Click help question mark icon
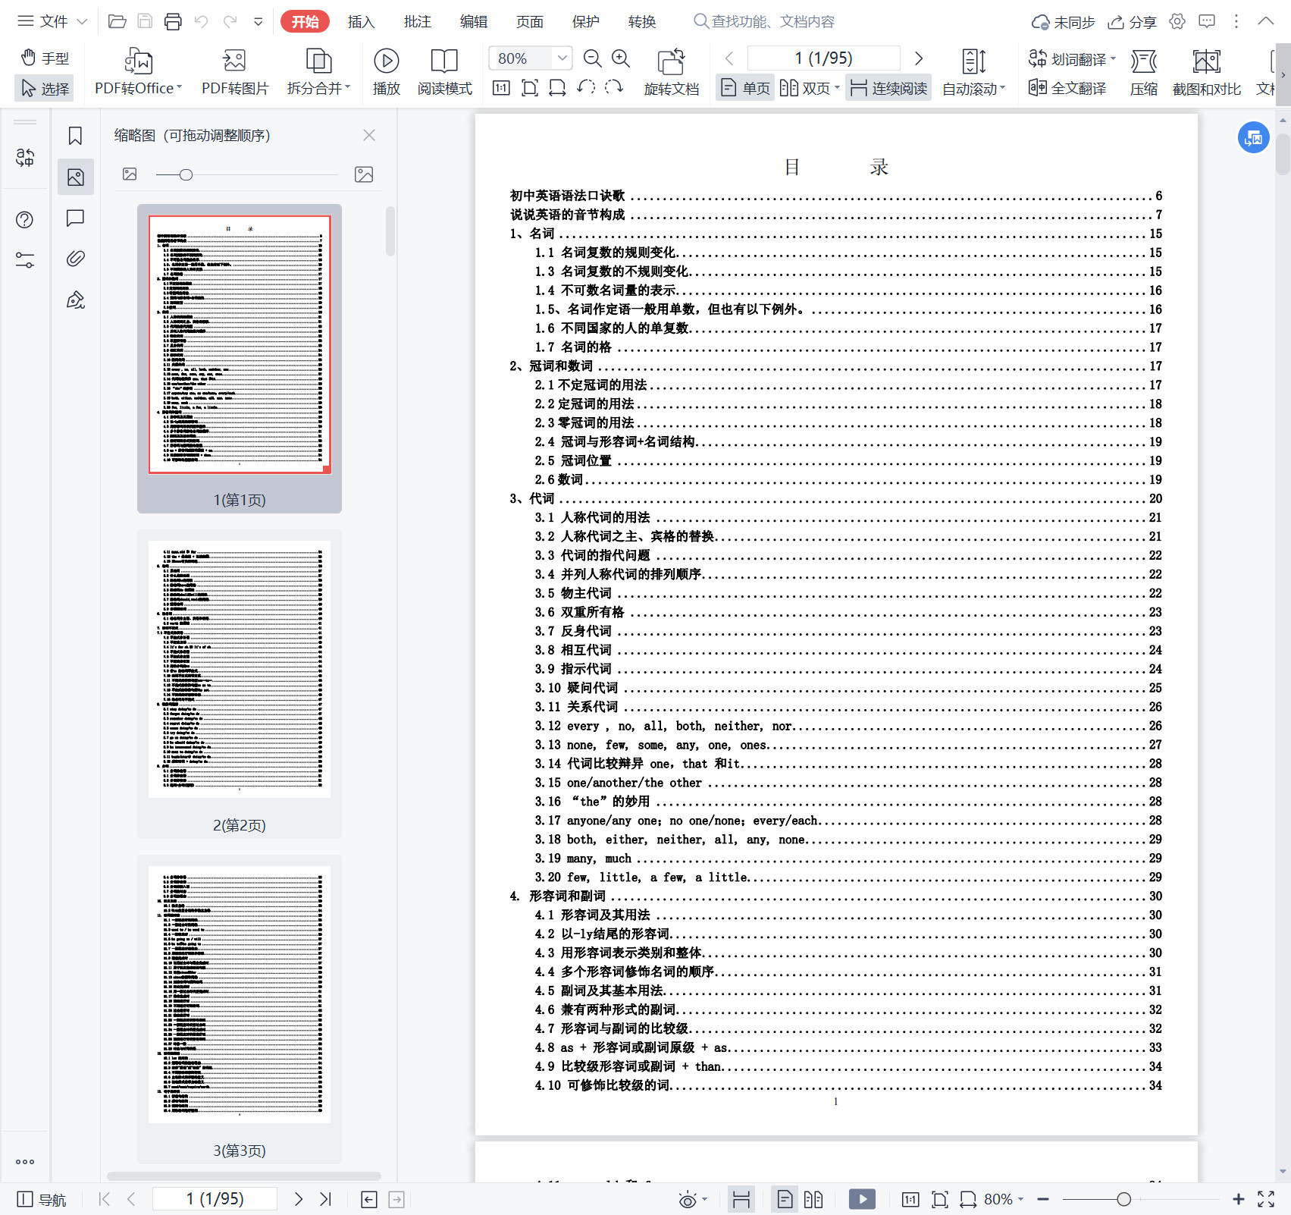 (x=25, y=220)
